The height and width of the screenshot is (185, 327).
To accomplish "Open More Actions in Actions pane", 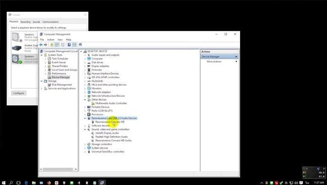I will coord(214,62).
